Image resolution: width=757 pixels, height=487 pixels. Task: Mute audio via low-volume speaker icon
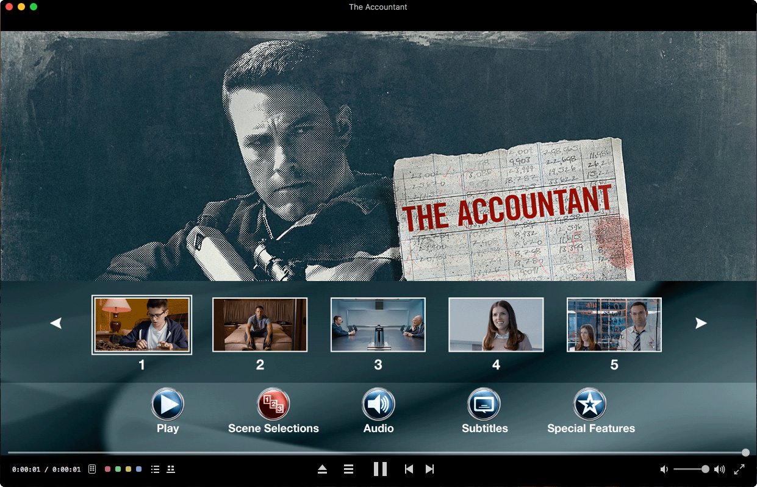pos(664,469)
